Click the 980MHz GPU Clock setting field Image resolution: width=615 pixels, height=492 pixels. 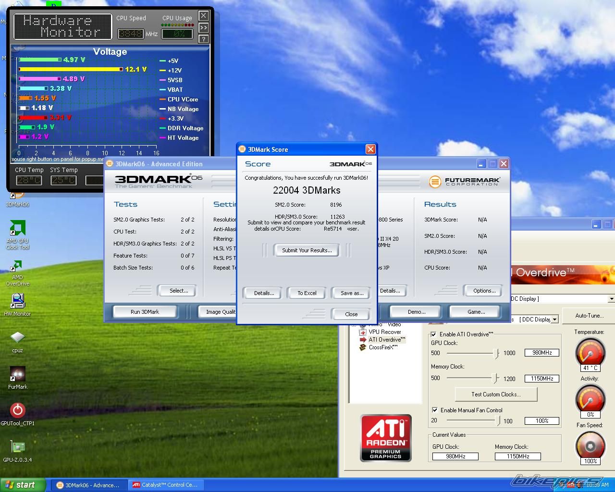coord(542,353)
